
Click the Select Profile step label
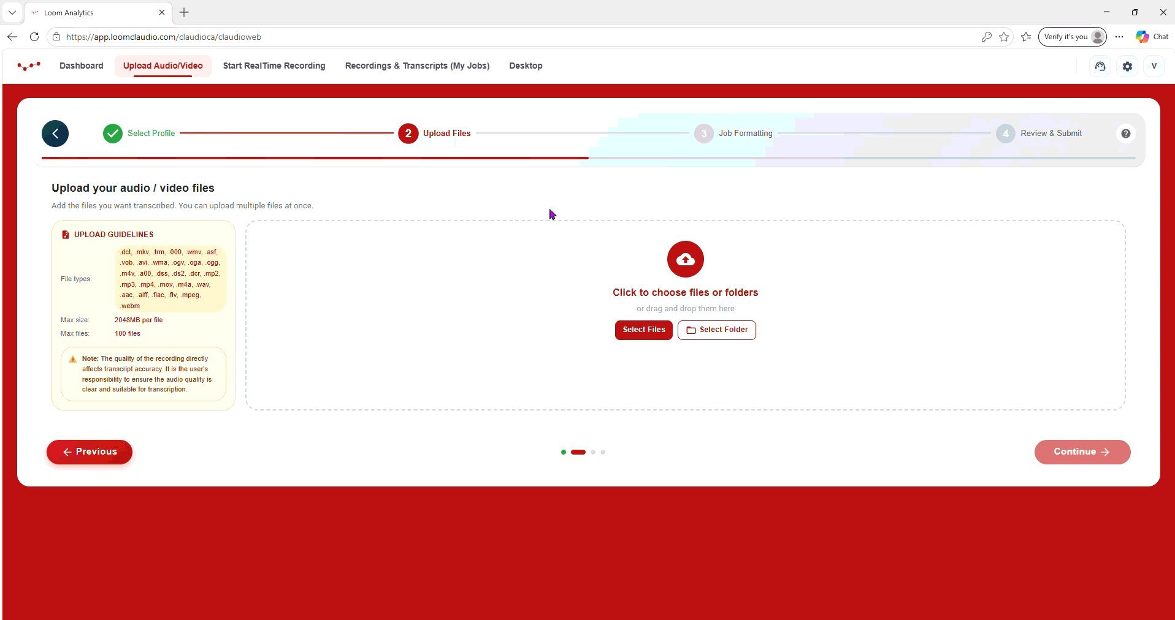point(151,134)
